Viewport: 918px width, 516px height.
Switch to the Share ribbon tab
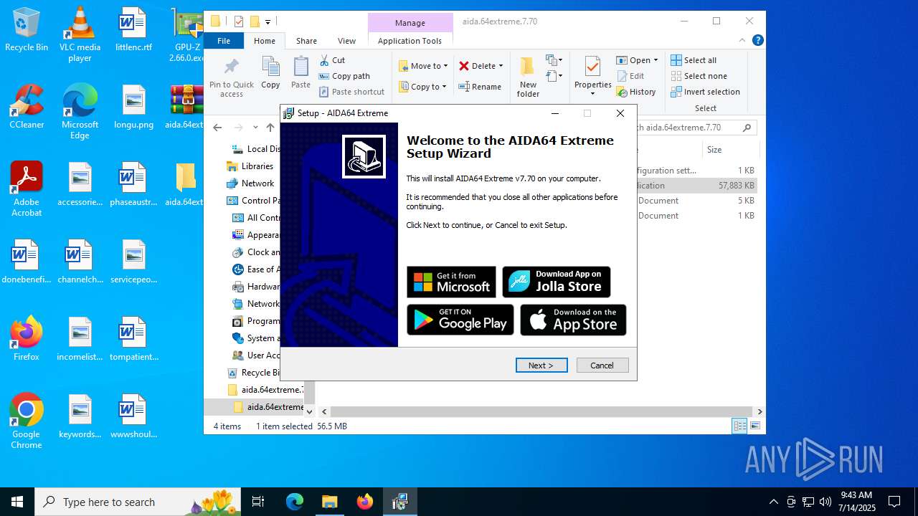pos(306,41)
